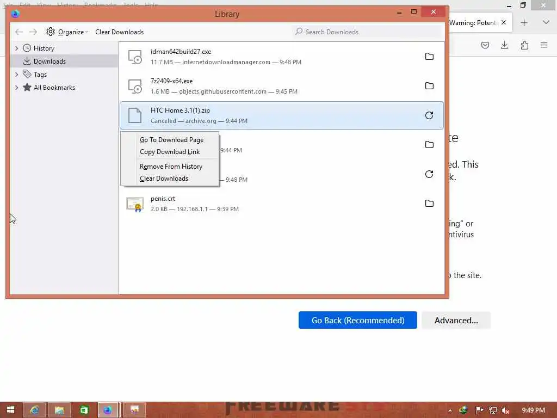Expand the All Bookmarks tree node
Screen dimensions: 557x418
[16, 88]
